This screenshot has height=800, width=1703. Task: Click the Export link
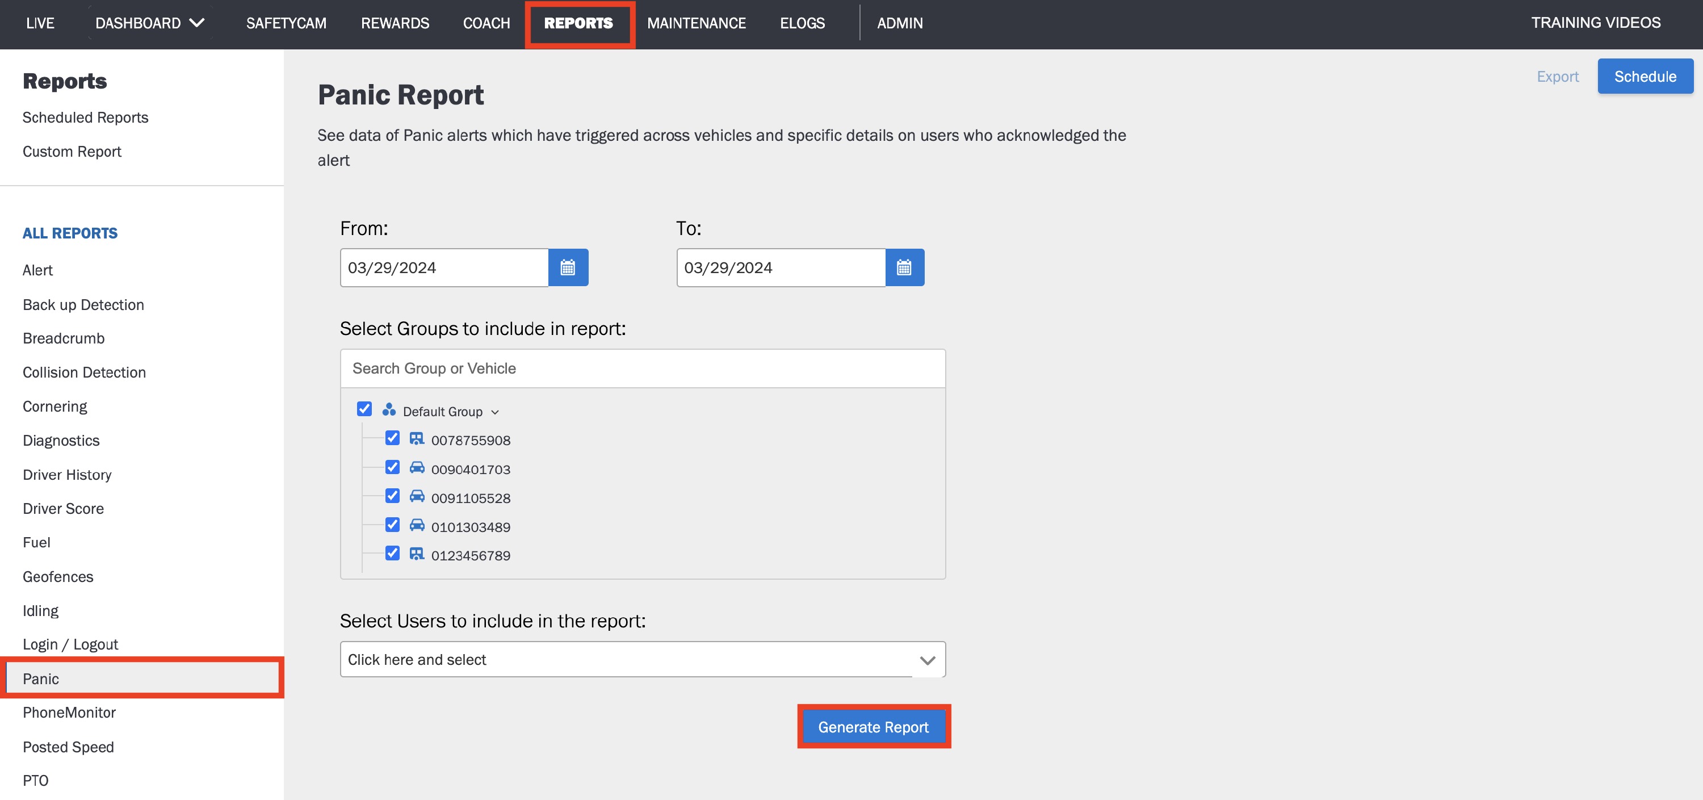1558,77
